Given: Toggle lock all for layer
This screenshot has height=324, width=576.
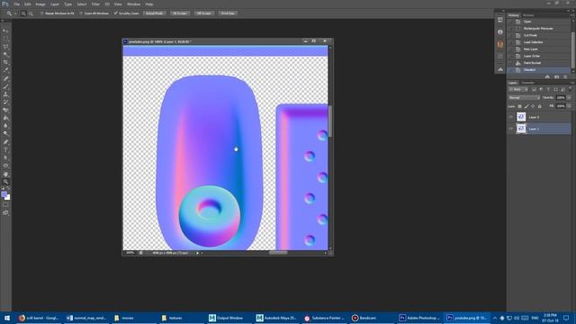Looking at the screenshot, I should point(540,106).
